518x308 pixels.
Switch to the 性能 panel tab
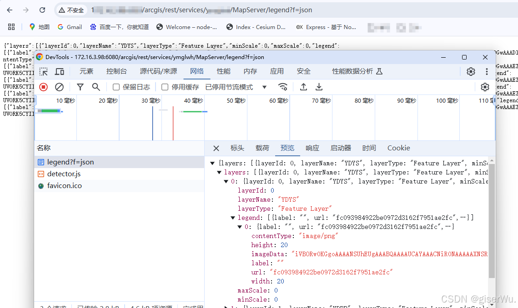tap(223, 71)
